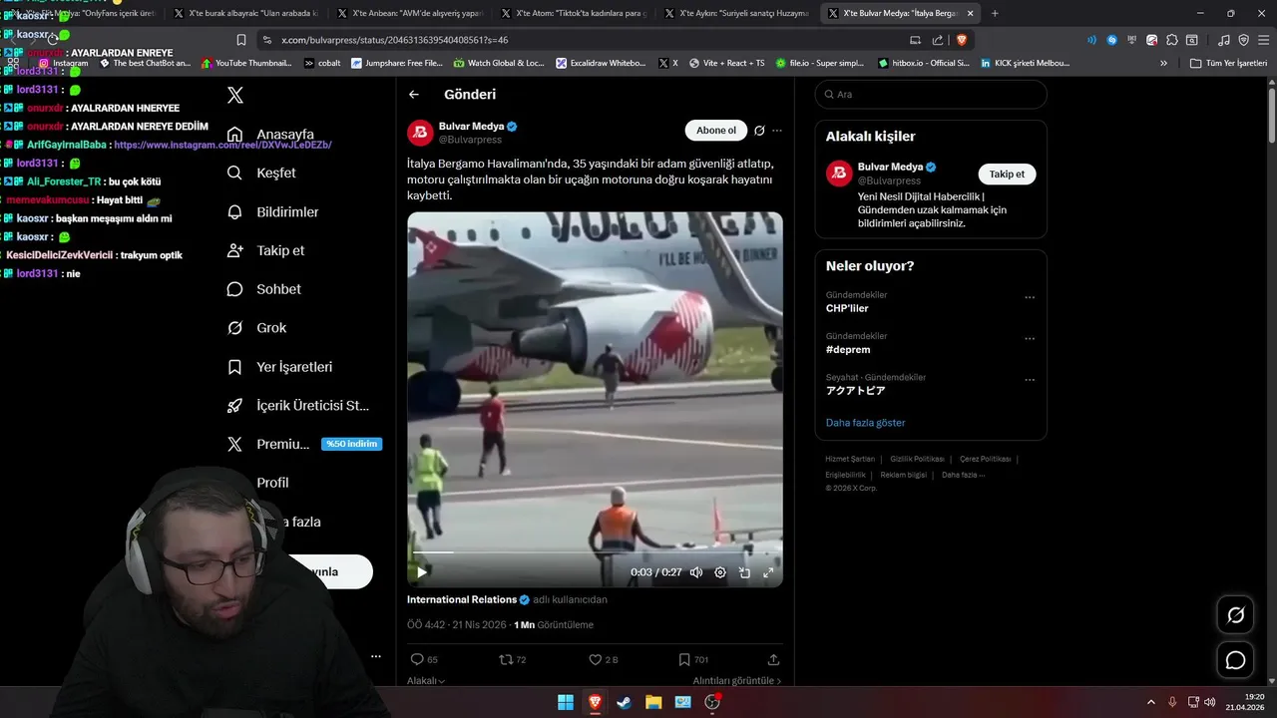Click the Abone ol button
Screen dimensions: 1277x718
(715, 131)
